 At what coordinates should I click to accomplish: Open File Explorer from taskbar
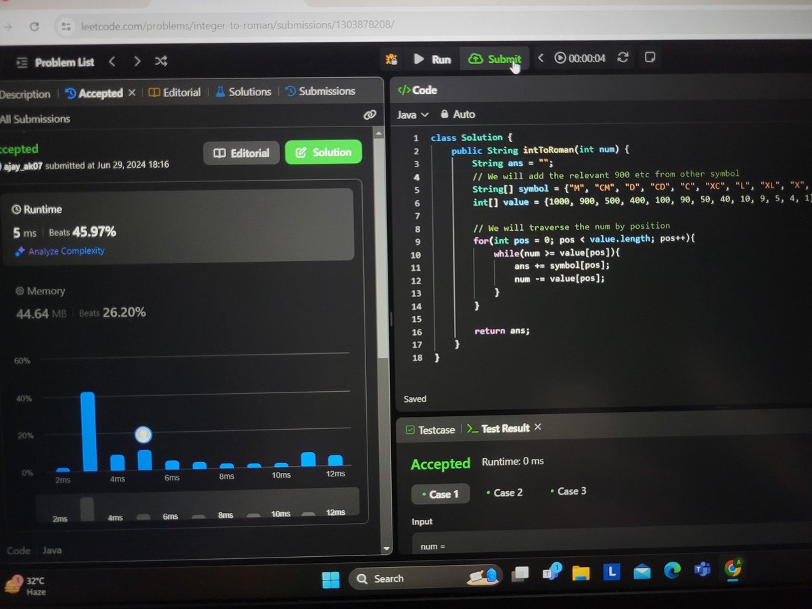pos(581,572)
